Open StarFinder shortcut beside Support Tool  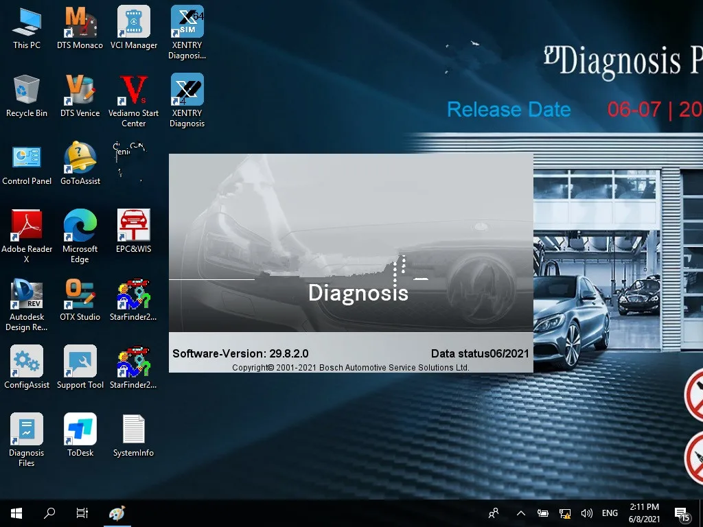133,368
